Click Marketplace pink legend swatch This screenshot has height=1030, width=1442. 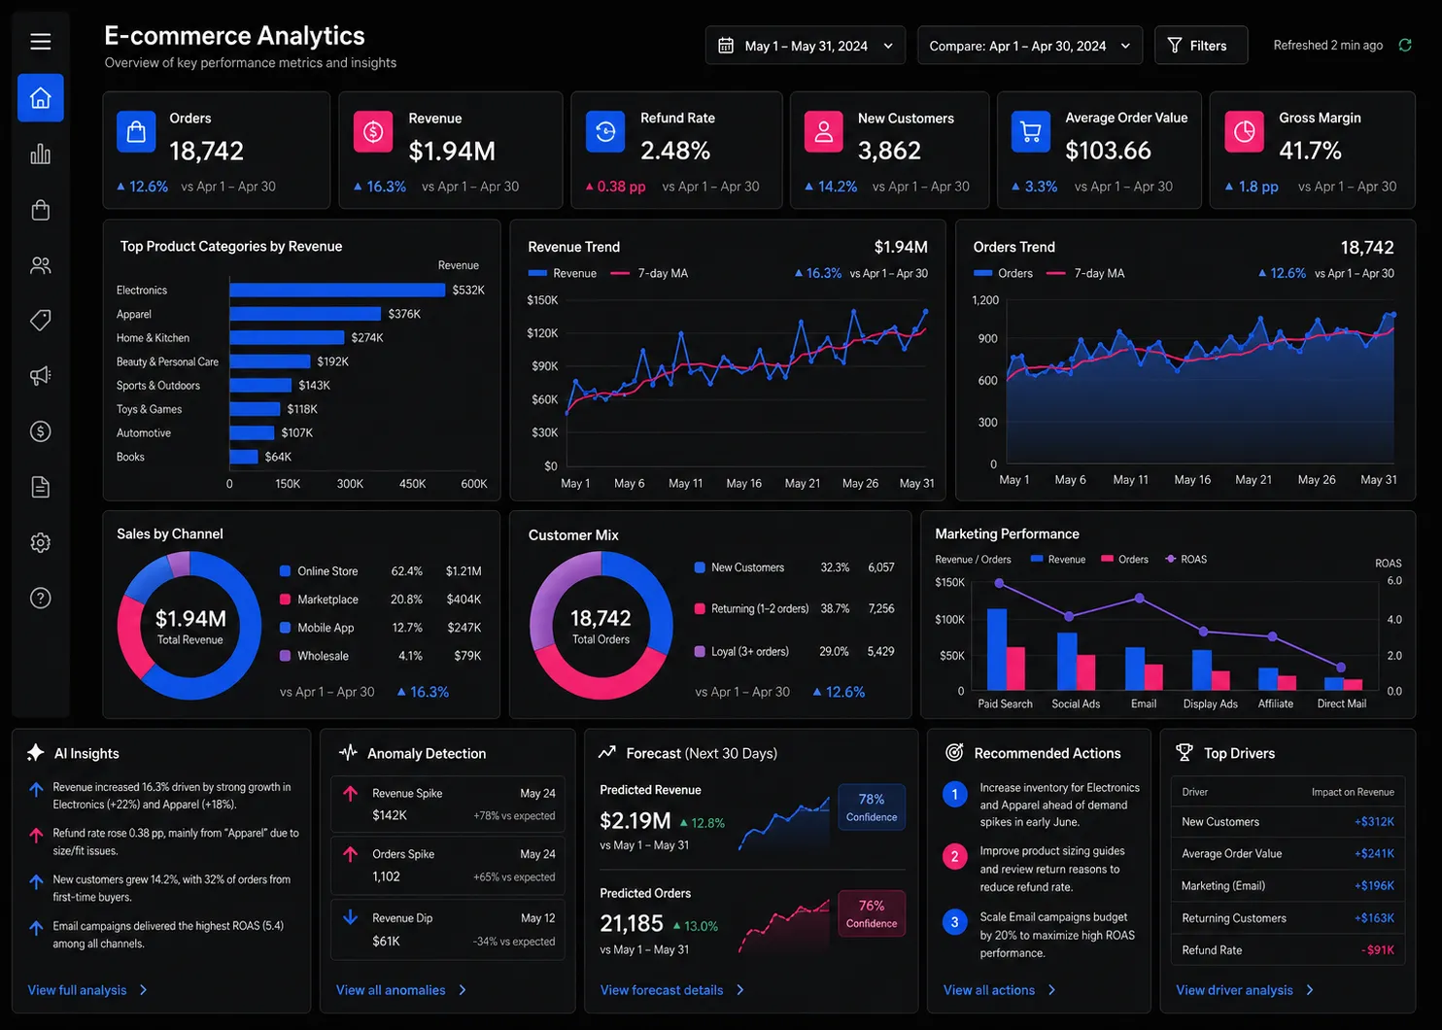point(285,600)
